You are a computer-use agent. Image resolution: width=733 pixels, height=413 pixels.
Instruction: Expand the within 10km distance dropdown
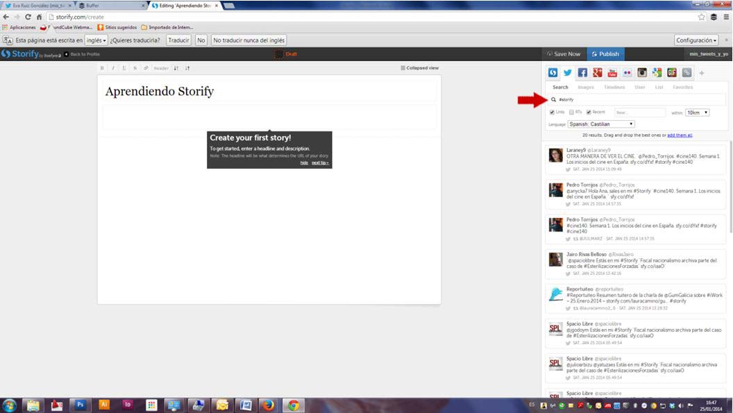tap(697, 112)
